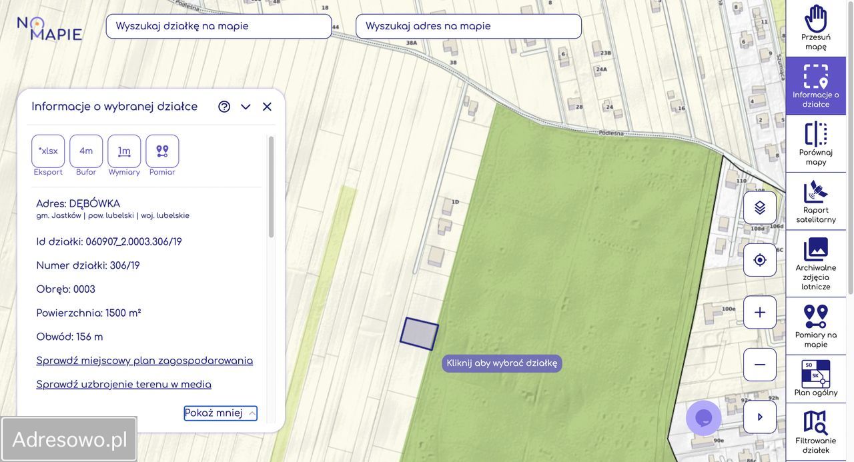Open Sprawdź uzbrojenie terenu w media link

click(123, 385)
